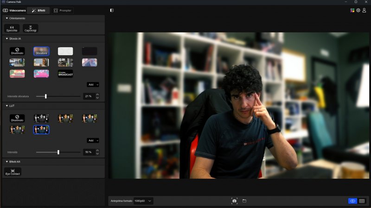371x208 pixels.
Task: Toggle the grid overlay button
Action: [362, 201]
